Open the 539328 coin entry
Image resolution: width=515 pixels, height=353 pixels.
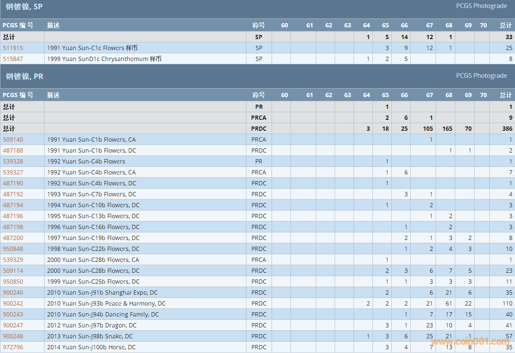13,161
